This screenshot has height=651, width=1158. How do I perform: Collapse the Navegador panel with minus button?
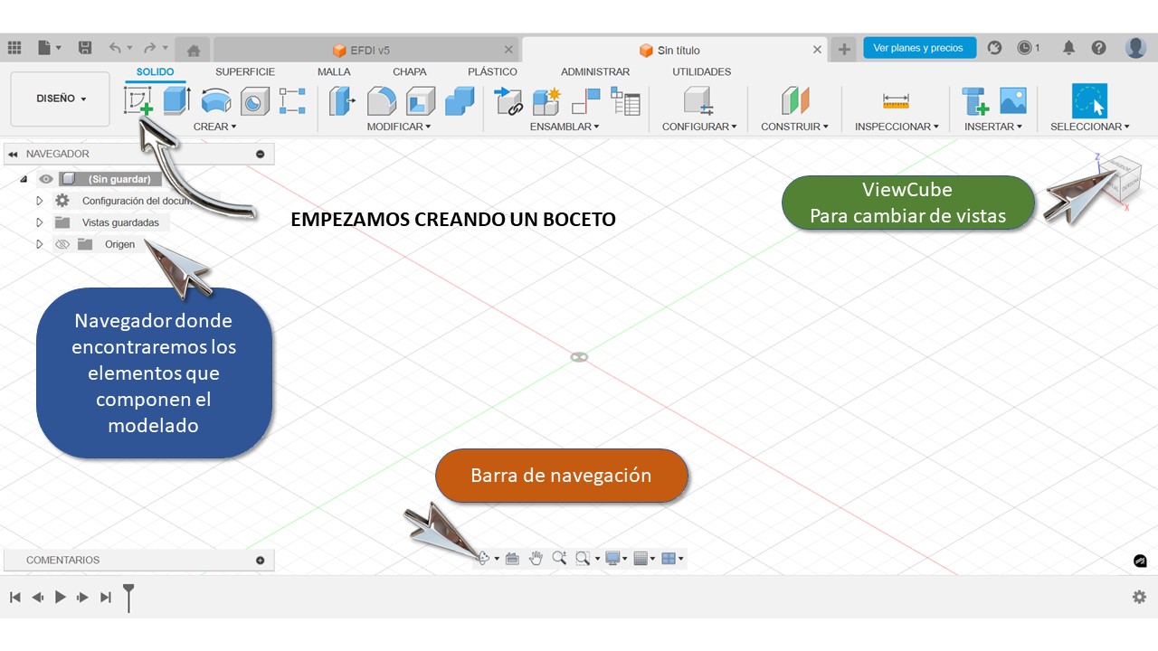click(x=261, y=155)
